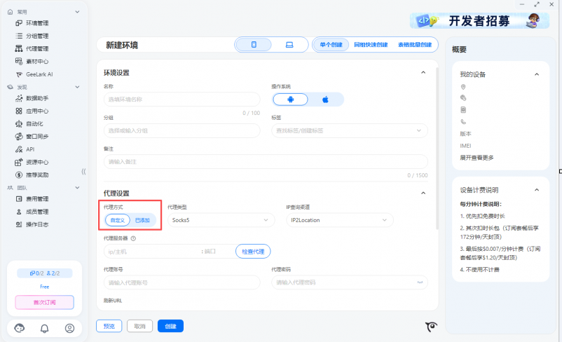Screen dimensions: 562x342
Task: Focus the 名称 environment name field
Action: [181, 100]
